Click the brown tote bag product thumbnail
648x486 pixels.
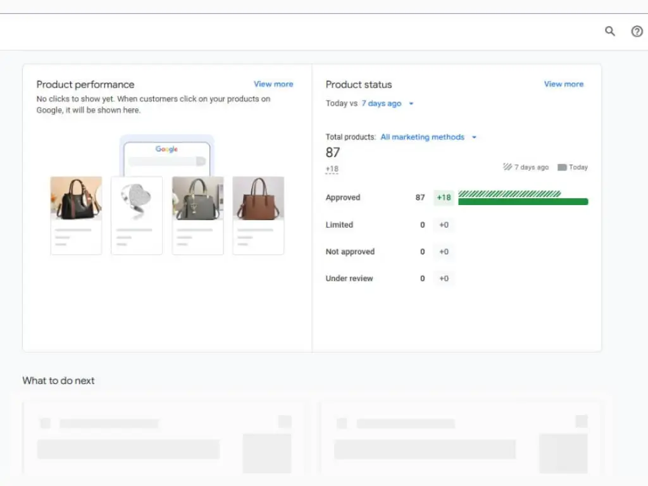258,198
